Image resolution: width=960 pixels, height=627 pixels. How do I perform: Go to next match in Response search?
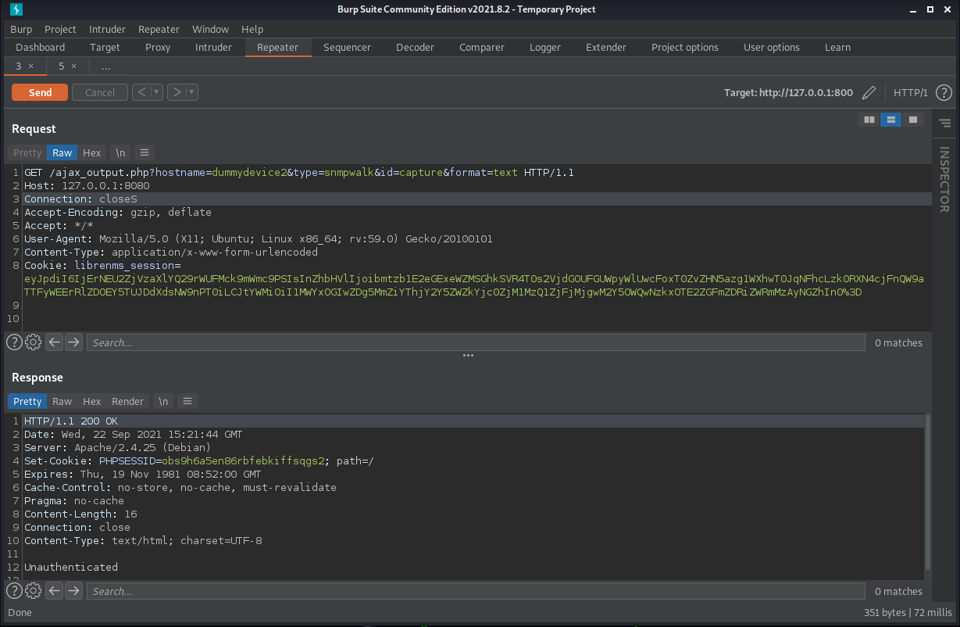pyautogui.click(x=73, y=591)
